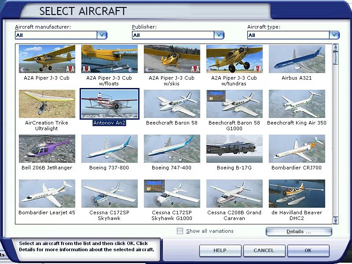Click the 'Bell 206B JetRanger' label text
The image size is (352, 264).
point(47,168)
